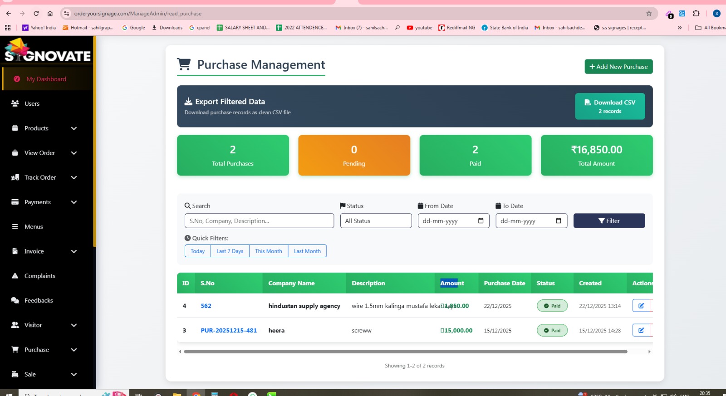Go to Users in sidebar
Screen dimensions: 726x396
[x=32, y=104]
